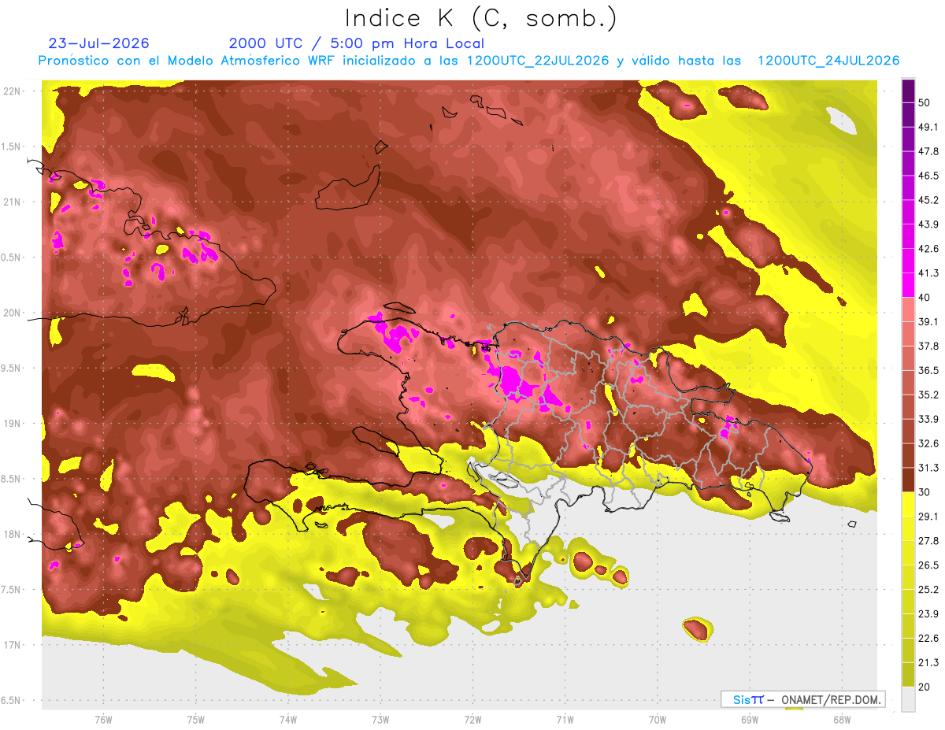Click the colorbar label '32.6'
Image resolution: width=945 pixels, height=730 pixels.
tap(928, 443)
